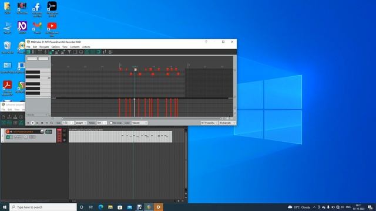Open the All channels dropdown
The height and width of the screenshot is (211, 376).
[x=227, y=123]
